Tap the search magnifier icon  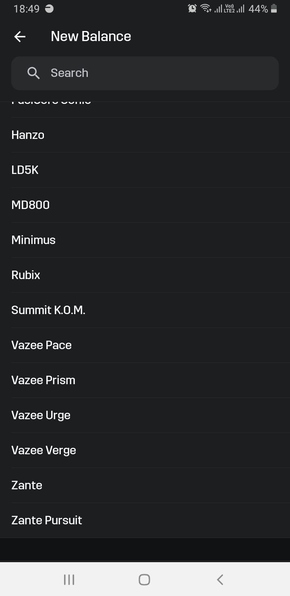click(x=33, y=73)
